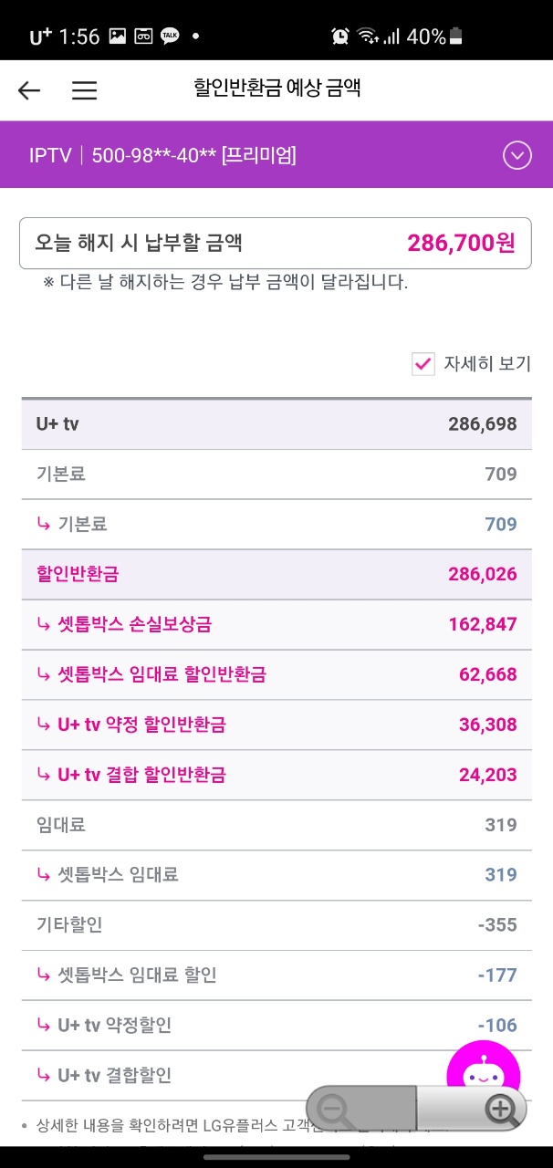This screenshot has height=1168, width=553.
Task: Open the hamburger menu
Action: (84, 89)
